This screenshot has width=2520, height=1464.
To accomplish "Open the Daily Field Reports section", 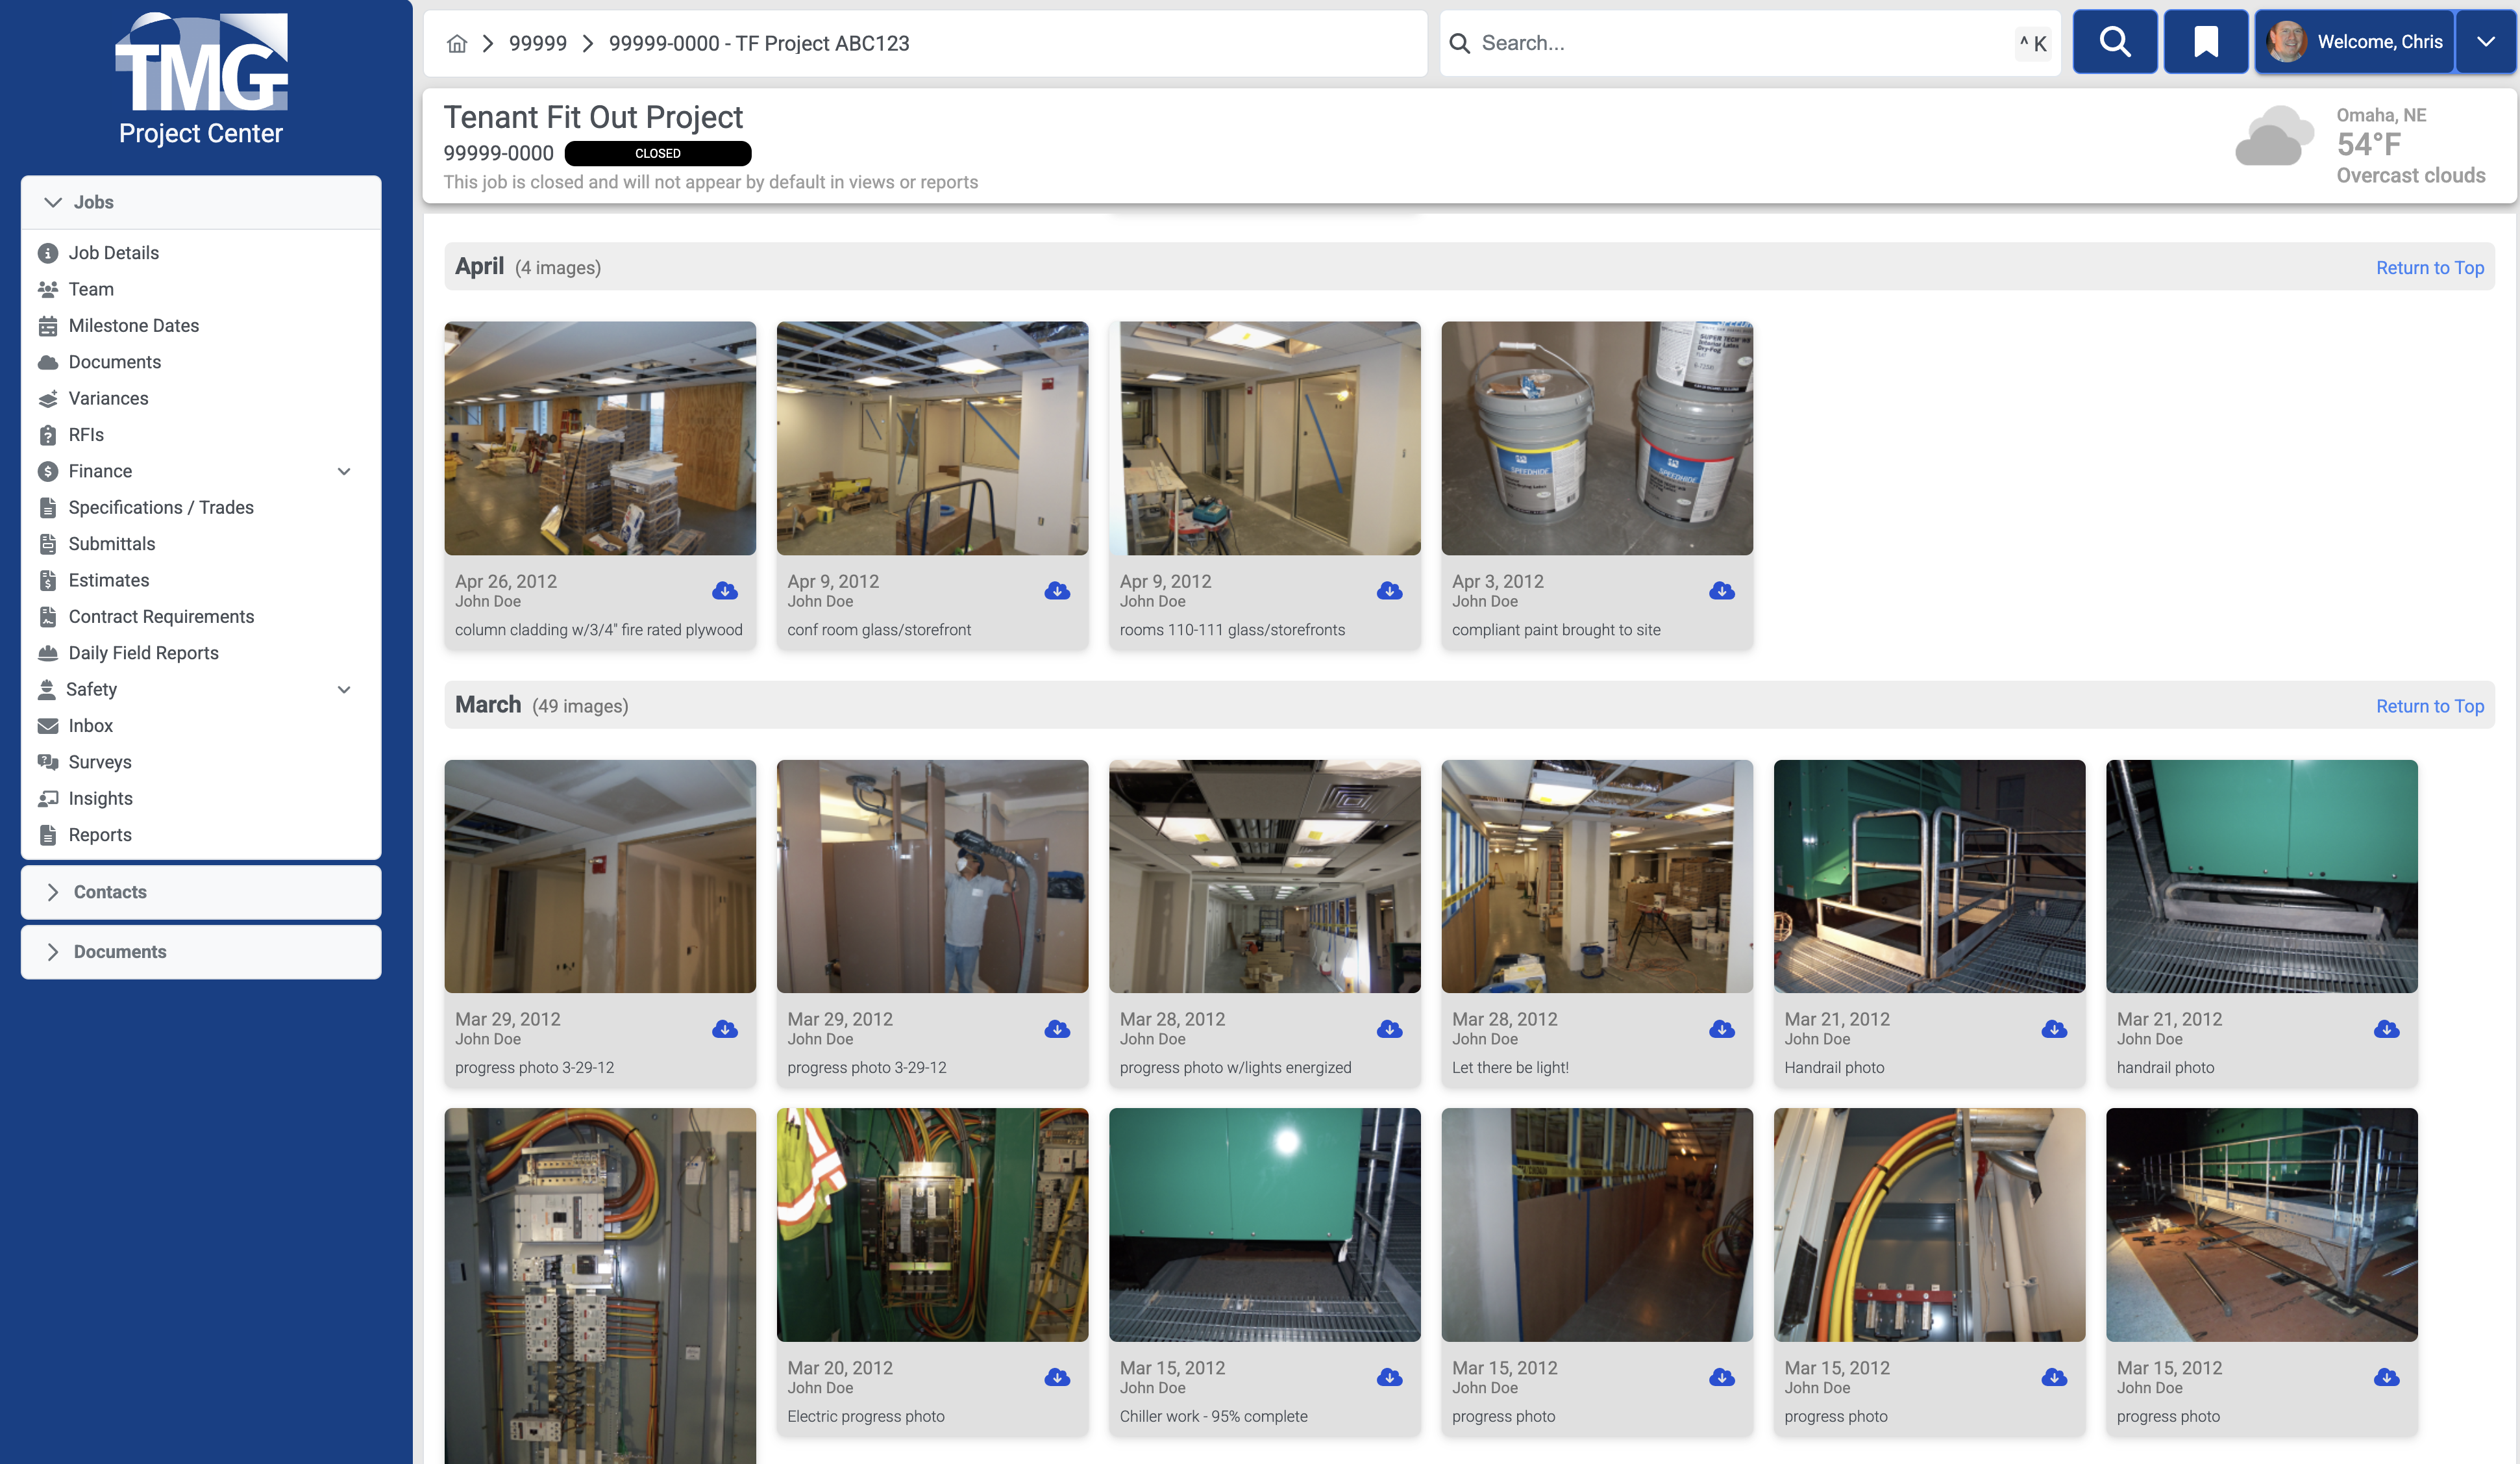I will coord(143,653).
